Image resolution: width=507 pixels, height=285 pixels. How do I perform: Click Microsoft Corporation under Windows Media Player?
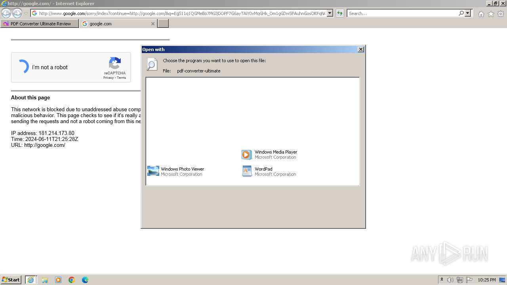[x=275, y=157]
